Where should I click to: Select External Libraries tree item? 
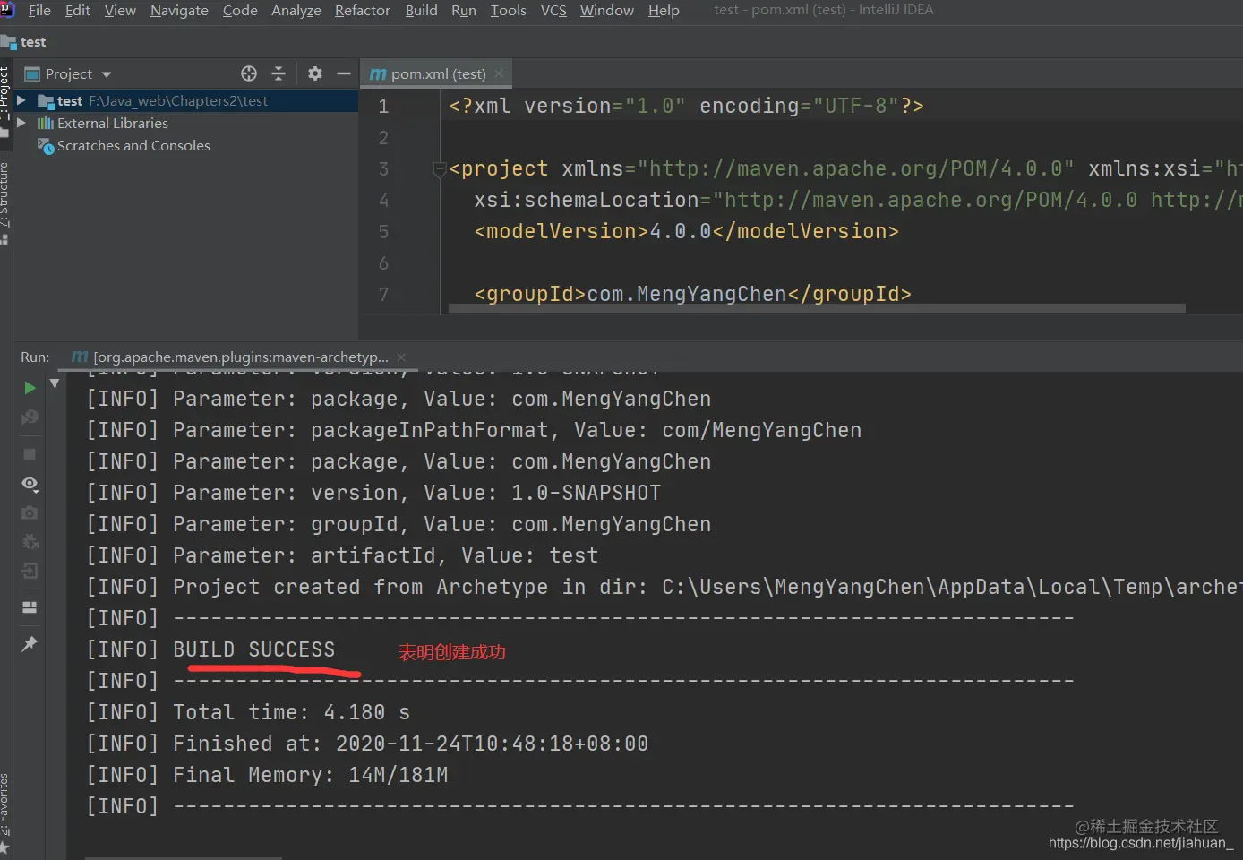point(112,124)
